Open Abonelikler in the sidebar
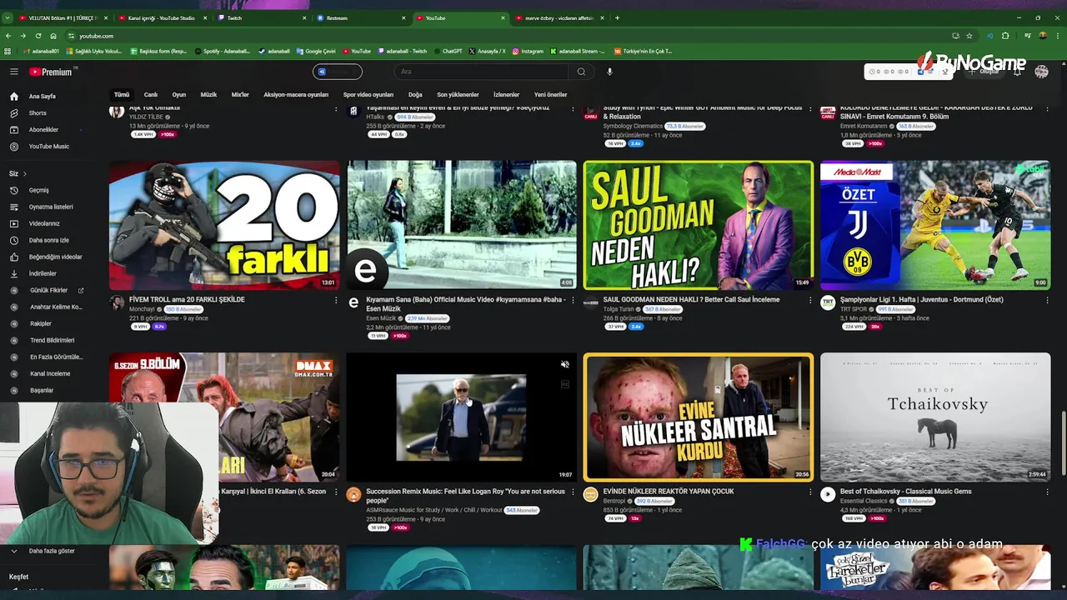 coord(43,130)
